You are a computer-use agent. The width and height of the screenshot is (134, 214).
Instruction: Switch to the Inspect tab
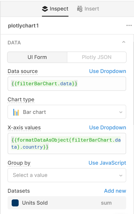click(55, 9)
